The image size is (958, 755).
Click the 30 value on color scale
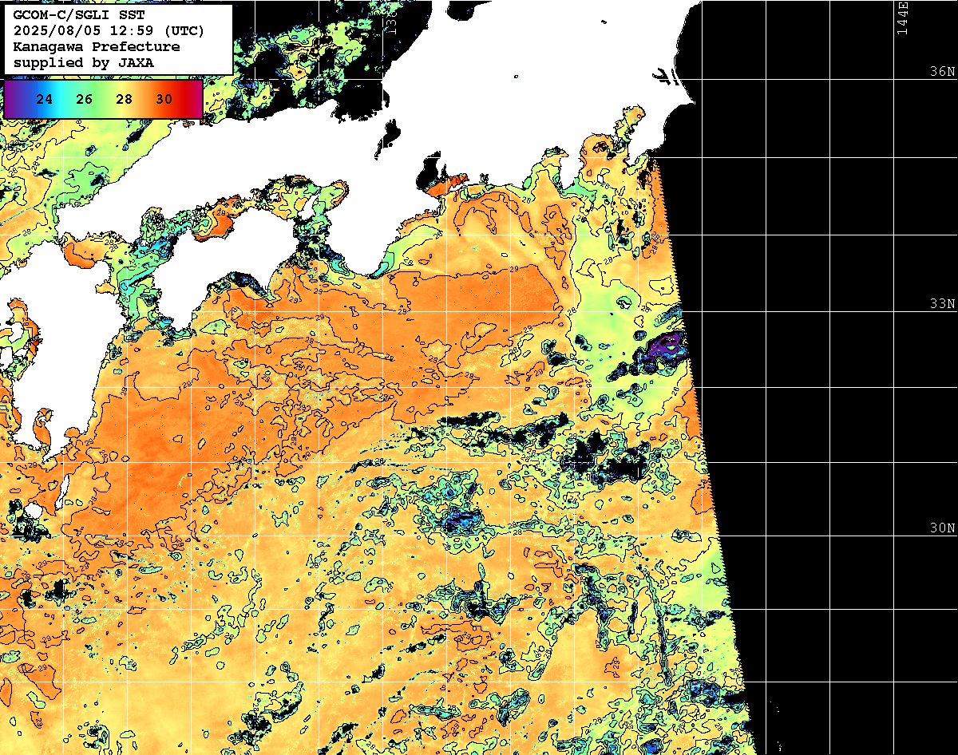click(164, 99)
